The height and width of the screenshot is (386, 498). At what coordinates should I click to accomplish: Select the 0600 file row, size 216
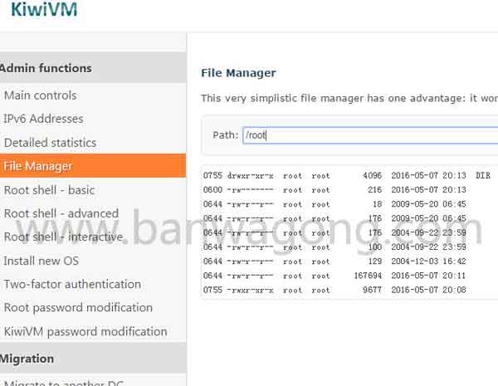[x=334, y=189]
